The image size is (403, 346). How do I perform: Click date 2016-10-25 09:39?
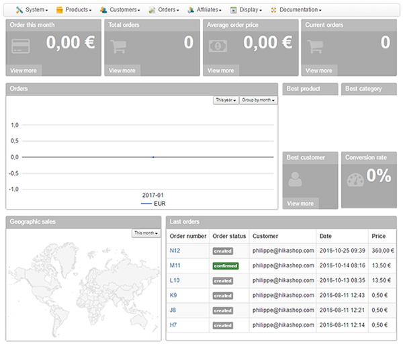342,251
